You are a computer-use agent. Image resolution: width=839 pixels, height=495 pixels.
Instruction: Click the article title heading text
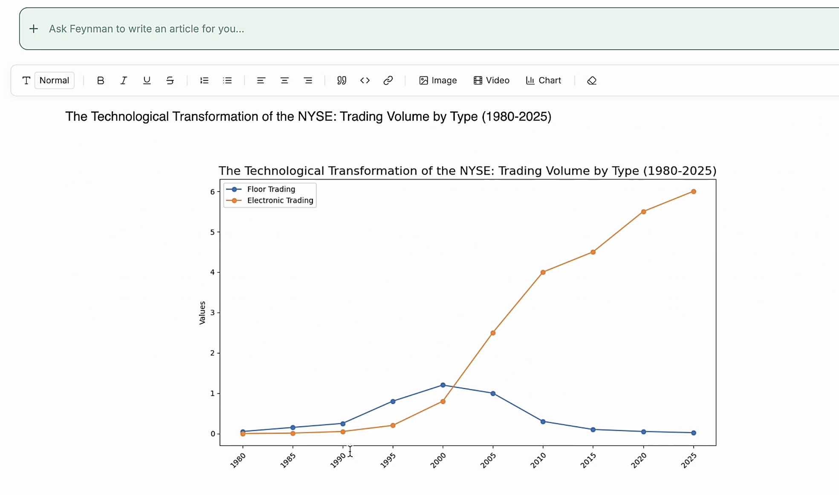tap(308, 117)
